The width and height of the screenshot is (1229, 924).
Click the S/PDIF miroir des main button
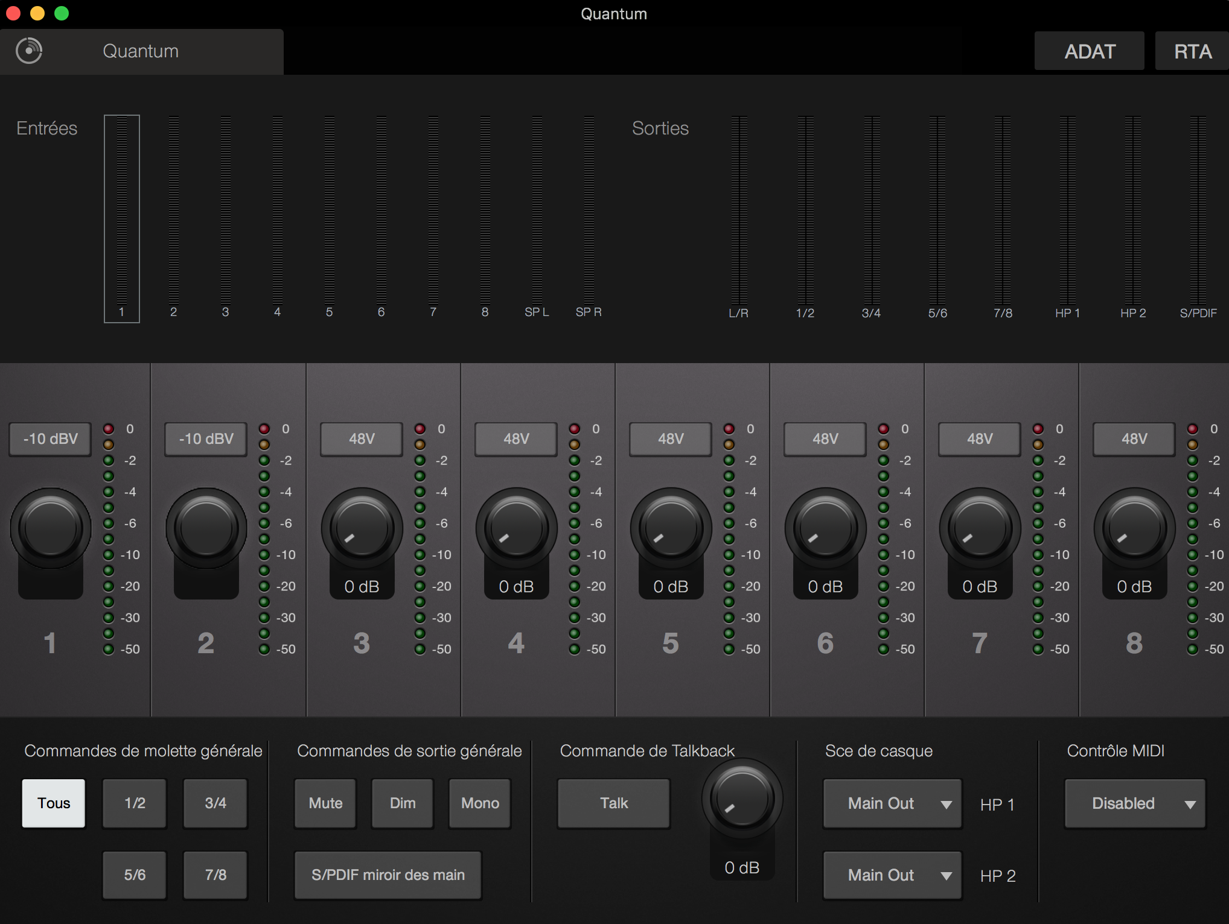click(x=388, y=875)
